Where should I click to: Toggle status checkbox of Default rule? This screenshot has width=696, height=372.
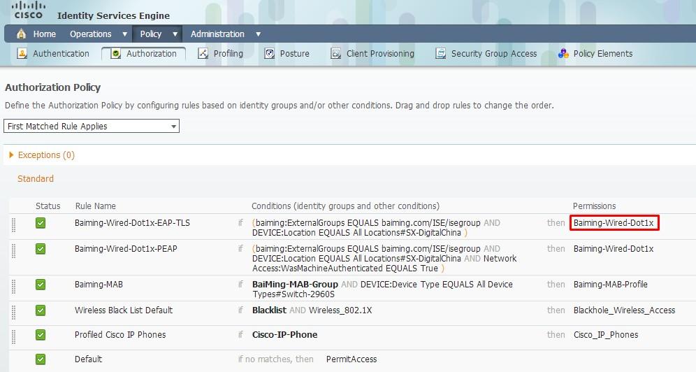(x=41, y=359)
